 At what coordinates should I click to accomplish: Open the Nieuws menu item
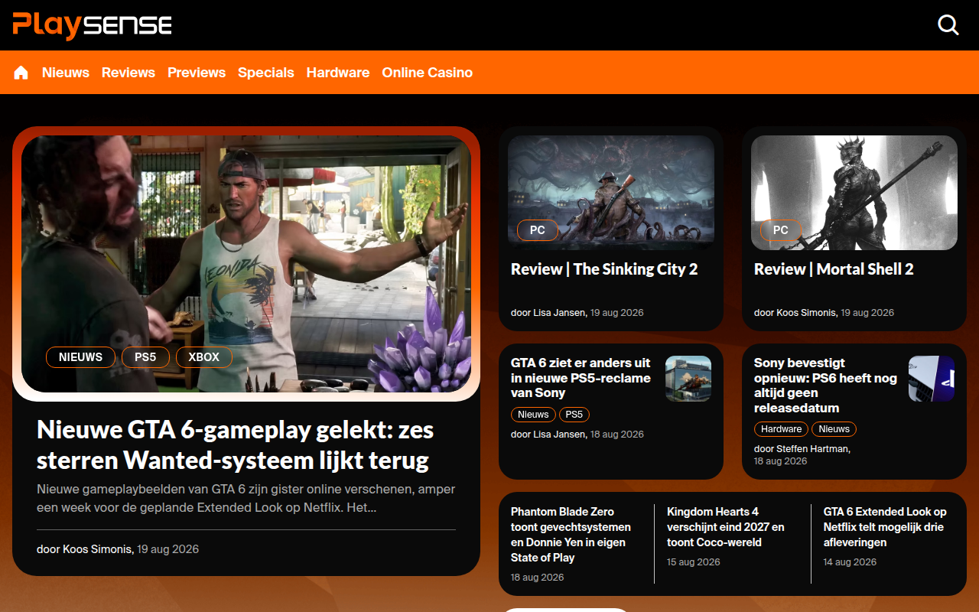click(x=66, y=73)
